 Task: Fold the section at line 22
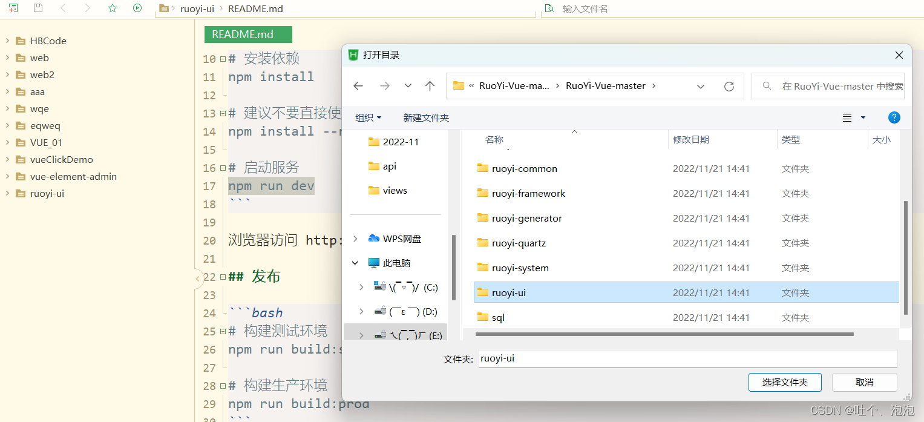(223, 277)
